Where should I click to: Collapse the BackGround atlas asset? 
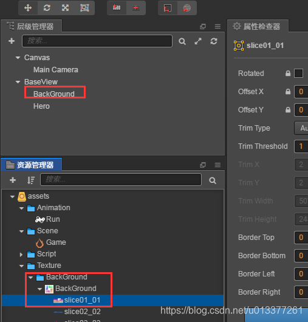(x=40, y=289)
